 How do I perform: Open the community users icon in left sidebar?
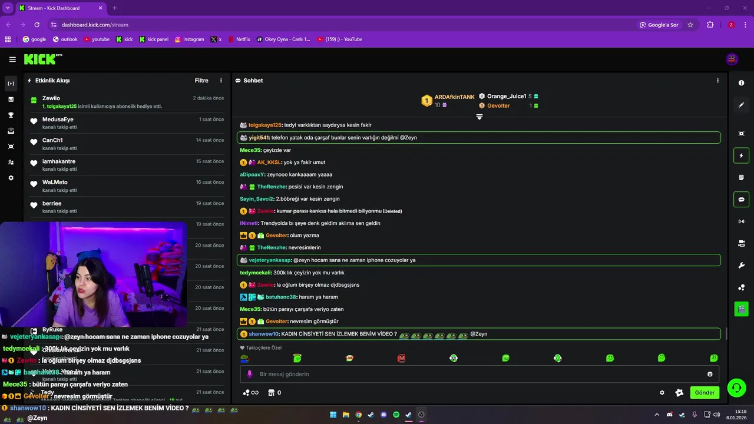tap(11, 162)
